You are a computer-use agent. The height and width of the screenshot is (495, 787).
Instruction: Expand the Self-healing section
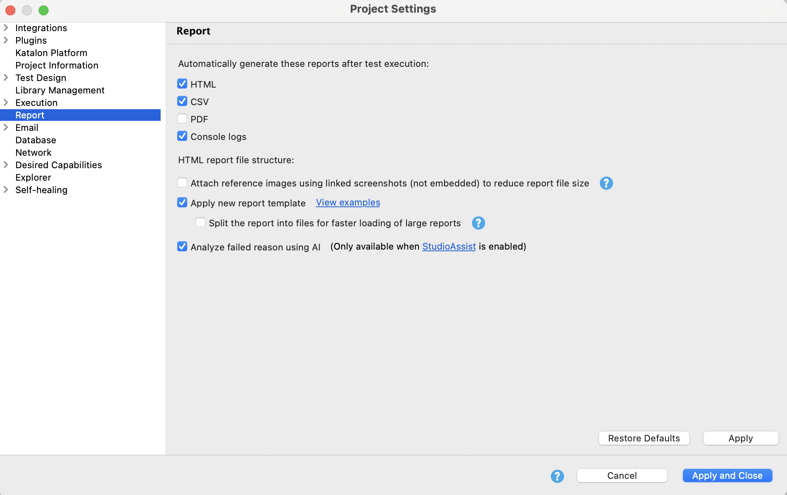6,189
